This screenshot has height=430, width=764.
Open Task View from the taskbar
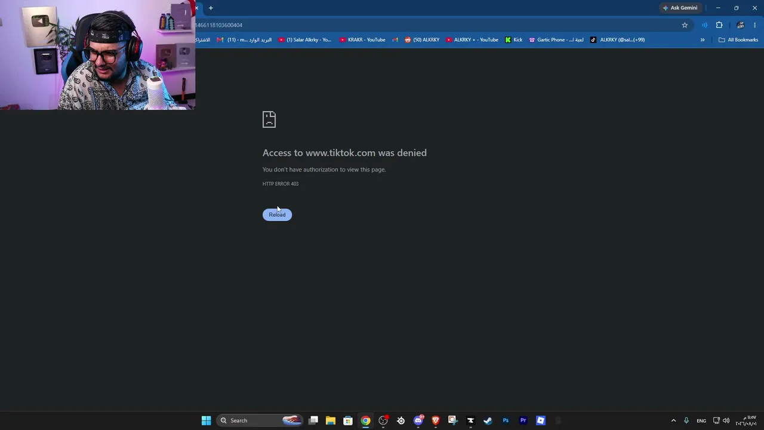coord(313,420)
